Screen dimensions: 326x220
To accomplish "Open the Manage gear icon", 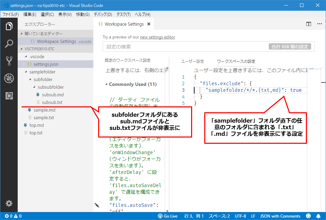I will tap(9, 203).
